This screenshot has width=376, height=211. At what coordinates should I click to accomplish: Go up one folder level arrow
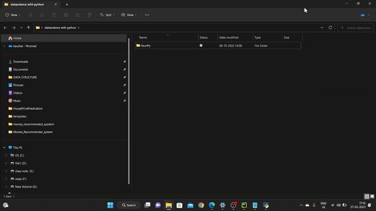(28, 28)
